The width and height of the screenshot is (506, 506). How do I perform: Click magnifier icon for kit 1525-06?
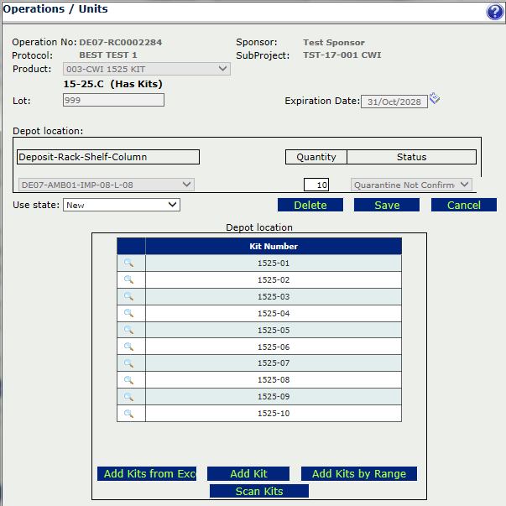click(x=128, y=347)
